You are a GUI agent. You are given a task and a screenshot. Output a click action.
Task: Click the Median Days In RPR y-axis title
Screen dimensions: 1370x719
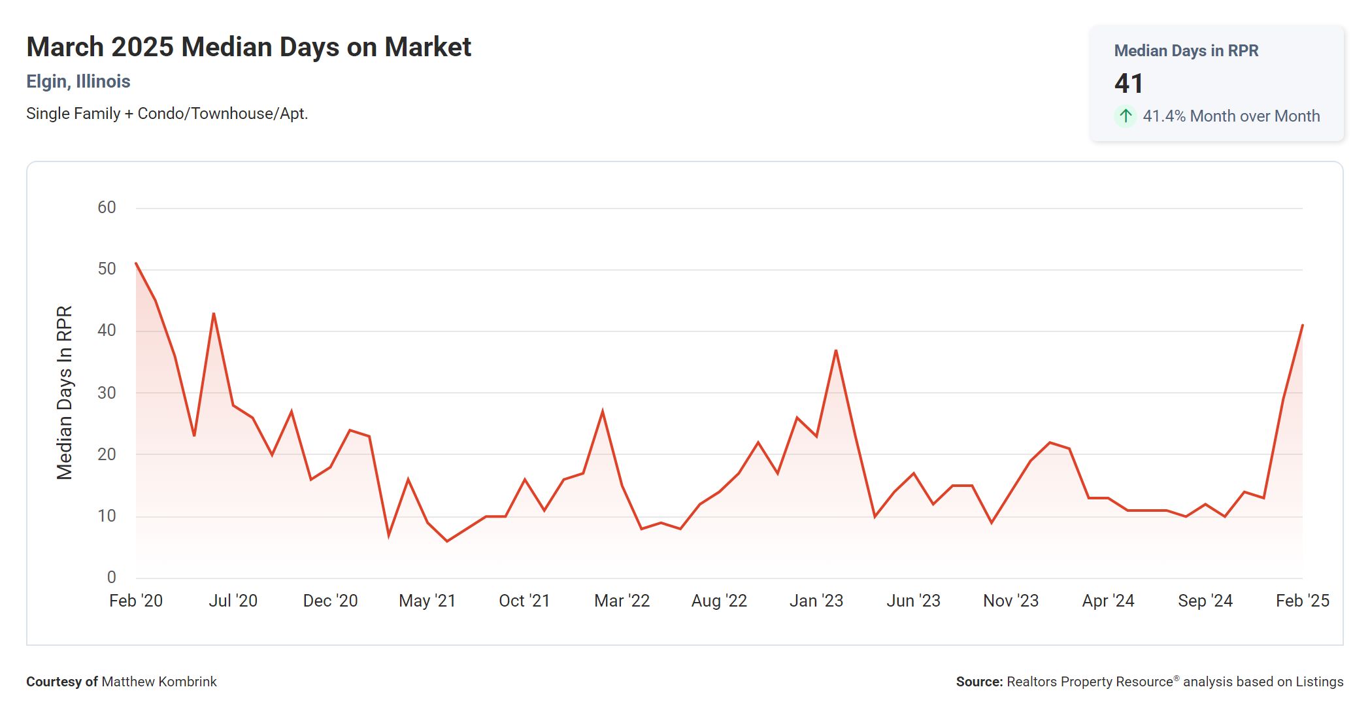64,392
